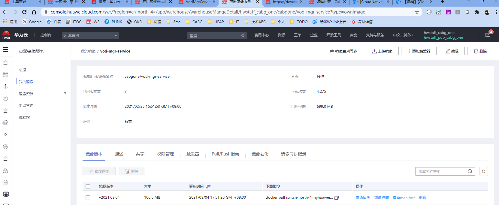Click the shield icon in left rail
Viewport: 499px width, 205px height.
coord(5,194)
